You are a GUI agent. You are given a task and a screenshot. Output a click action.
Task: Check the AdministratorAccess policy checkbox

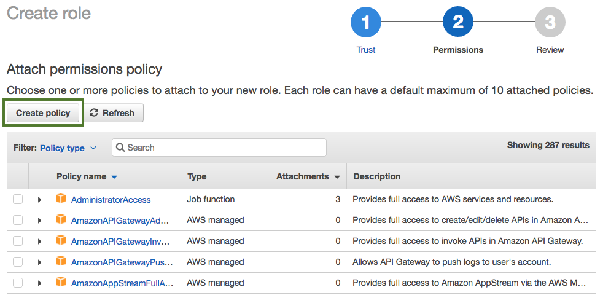pos(18,199)
